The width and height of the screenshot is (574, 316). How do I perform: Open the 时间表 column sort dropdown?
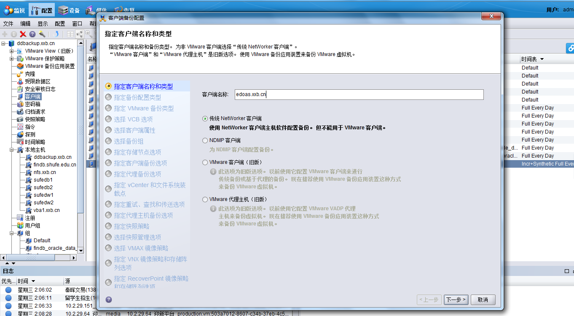pyautogui.click(x=542, y=59)
